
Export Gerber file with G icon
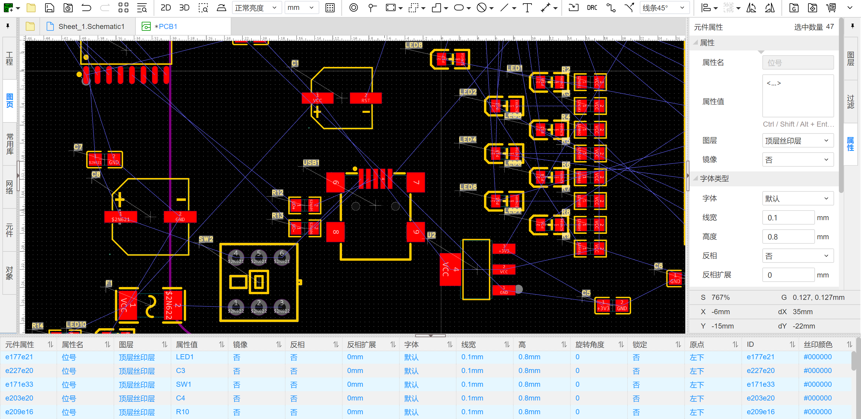pos(794,7)
